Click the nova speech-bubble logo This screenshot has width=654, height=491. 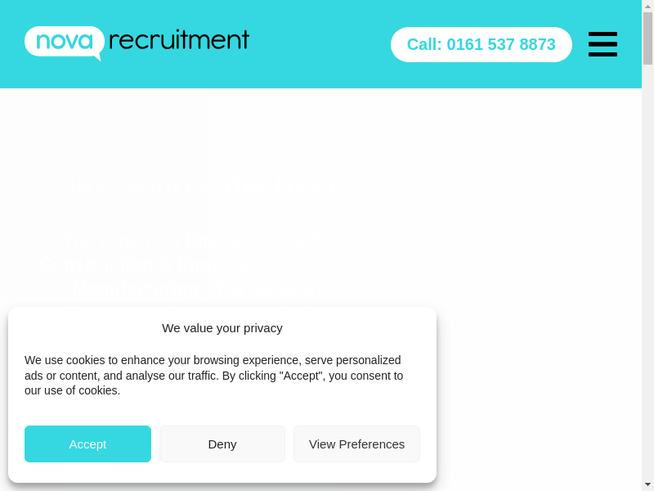pyautogui.click(x=64, y=41)
